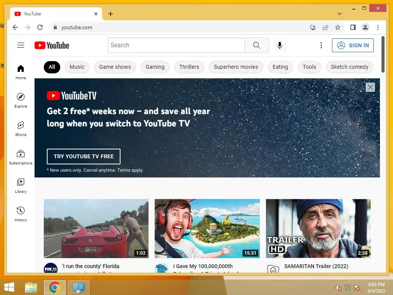Start voice search with microphone icon
Image resolution: width=393 pixels, height=295 pixels.
(x=280, y=45)
